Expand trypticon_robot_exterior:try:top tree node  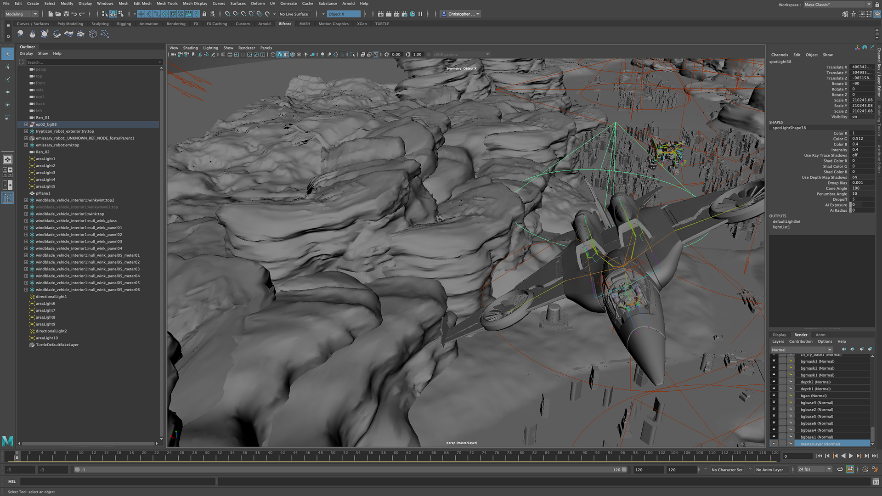(x=26, y=131)
